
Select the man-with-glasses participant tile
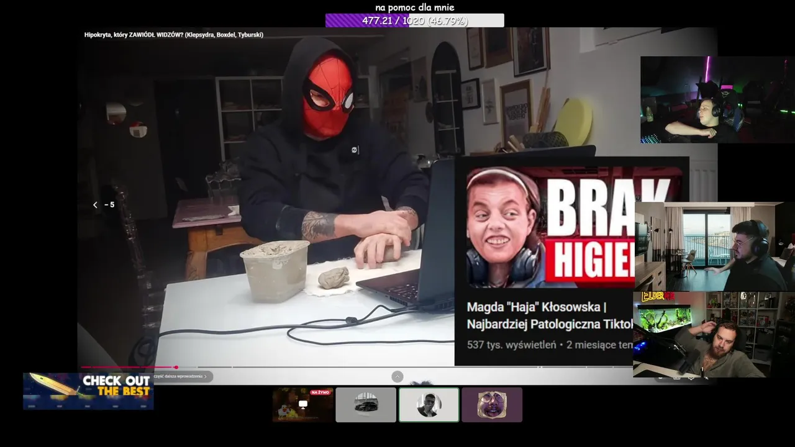tap(429, 405)
